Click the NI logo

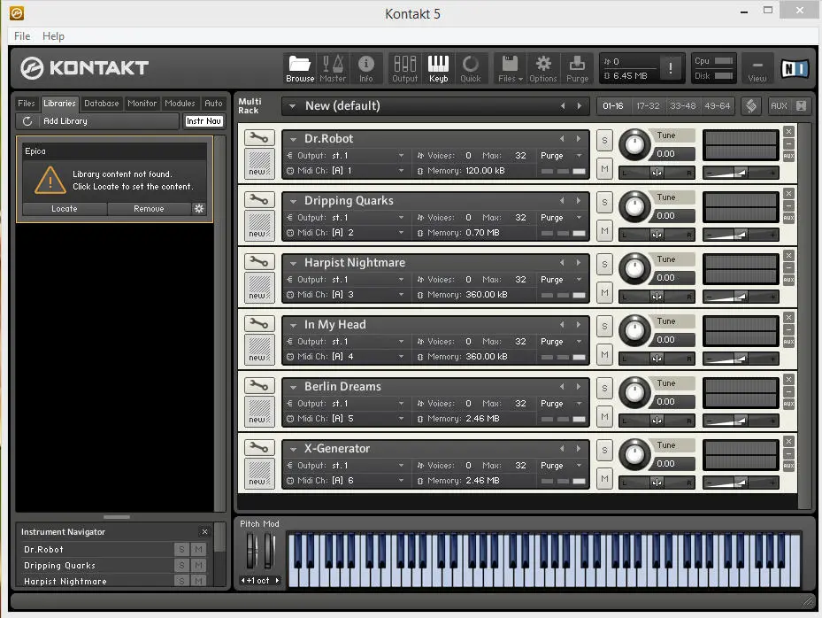795,68
